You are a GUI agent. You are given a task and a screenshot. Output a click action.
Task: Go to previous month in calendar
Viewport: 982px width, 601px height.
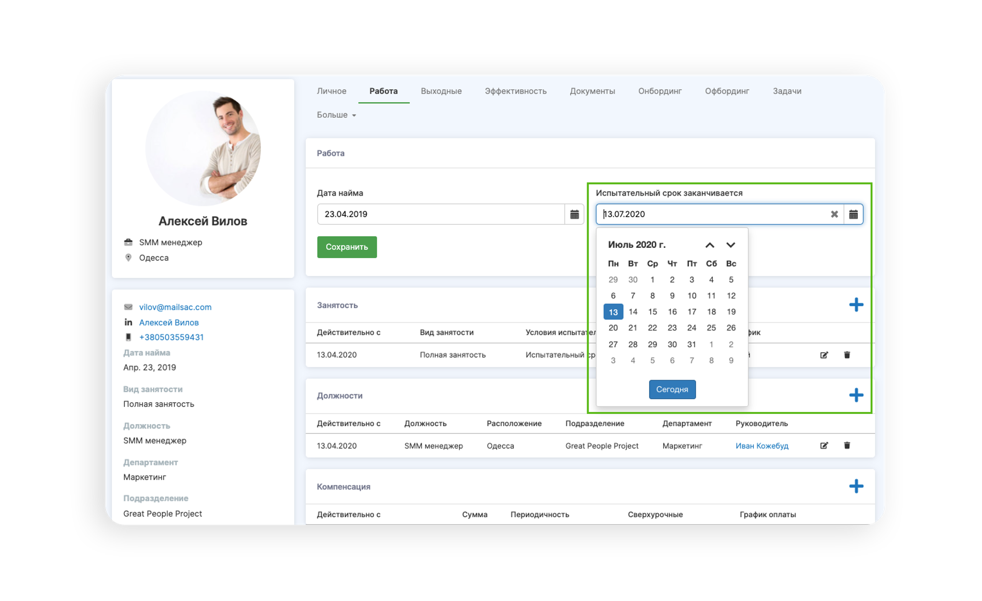710,245
